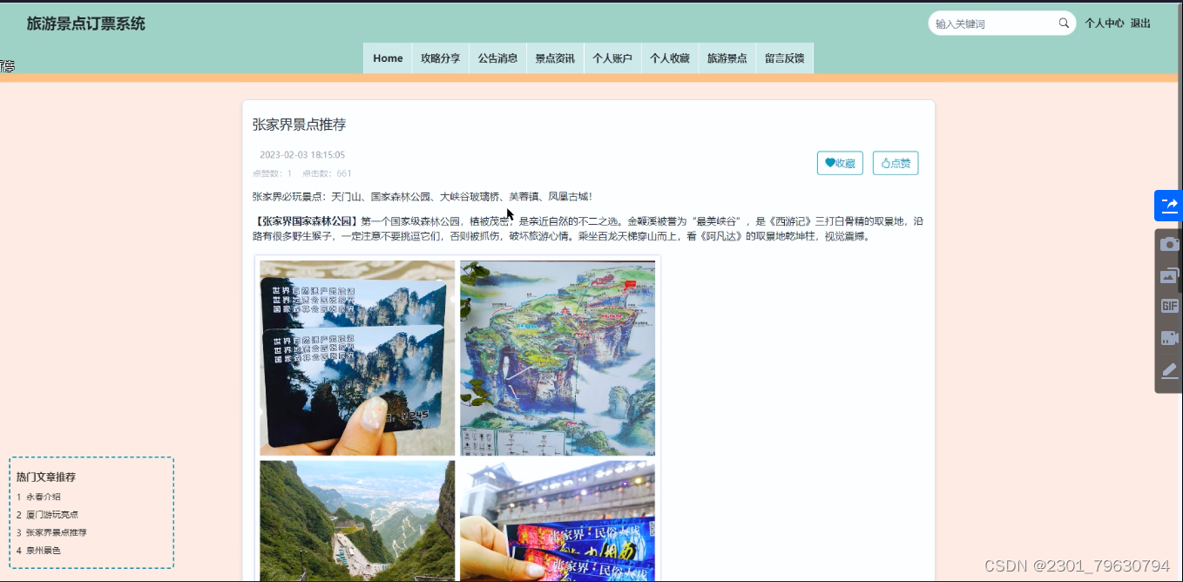Open the 个人账户 nav tab
The height and width of the screenshot is (582, 1183).
[x=612, y=58]
